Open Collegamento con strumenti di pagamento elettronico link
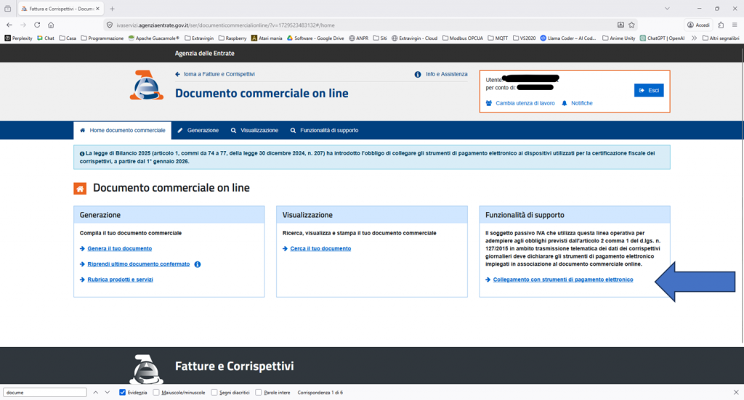Viewport: 744px width, 400px height. click(x=562, y=279)
